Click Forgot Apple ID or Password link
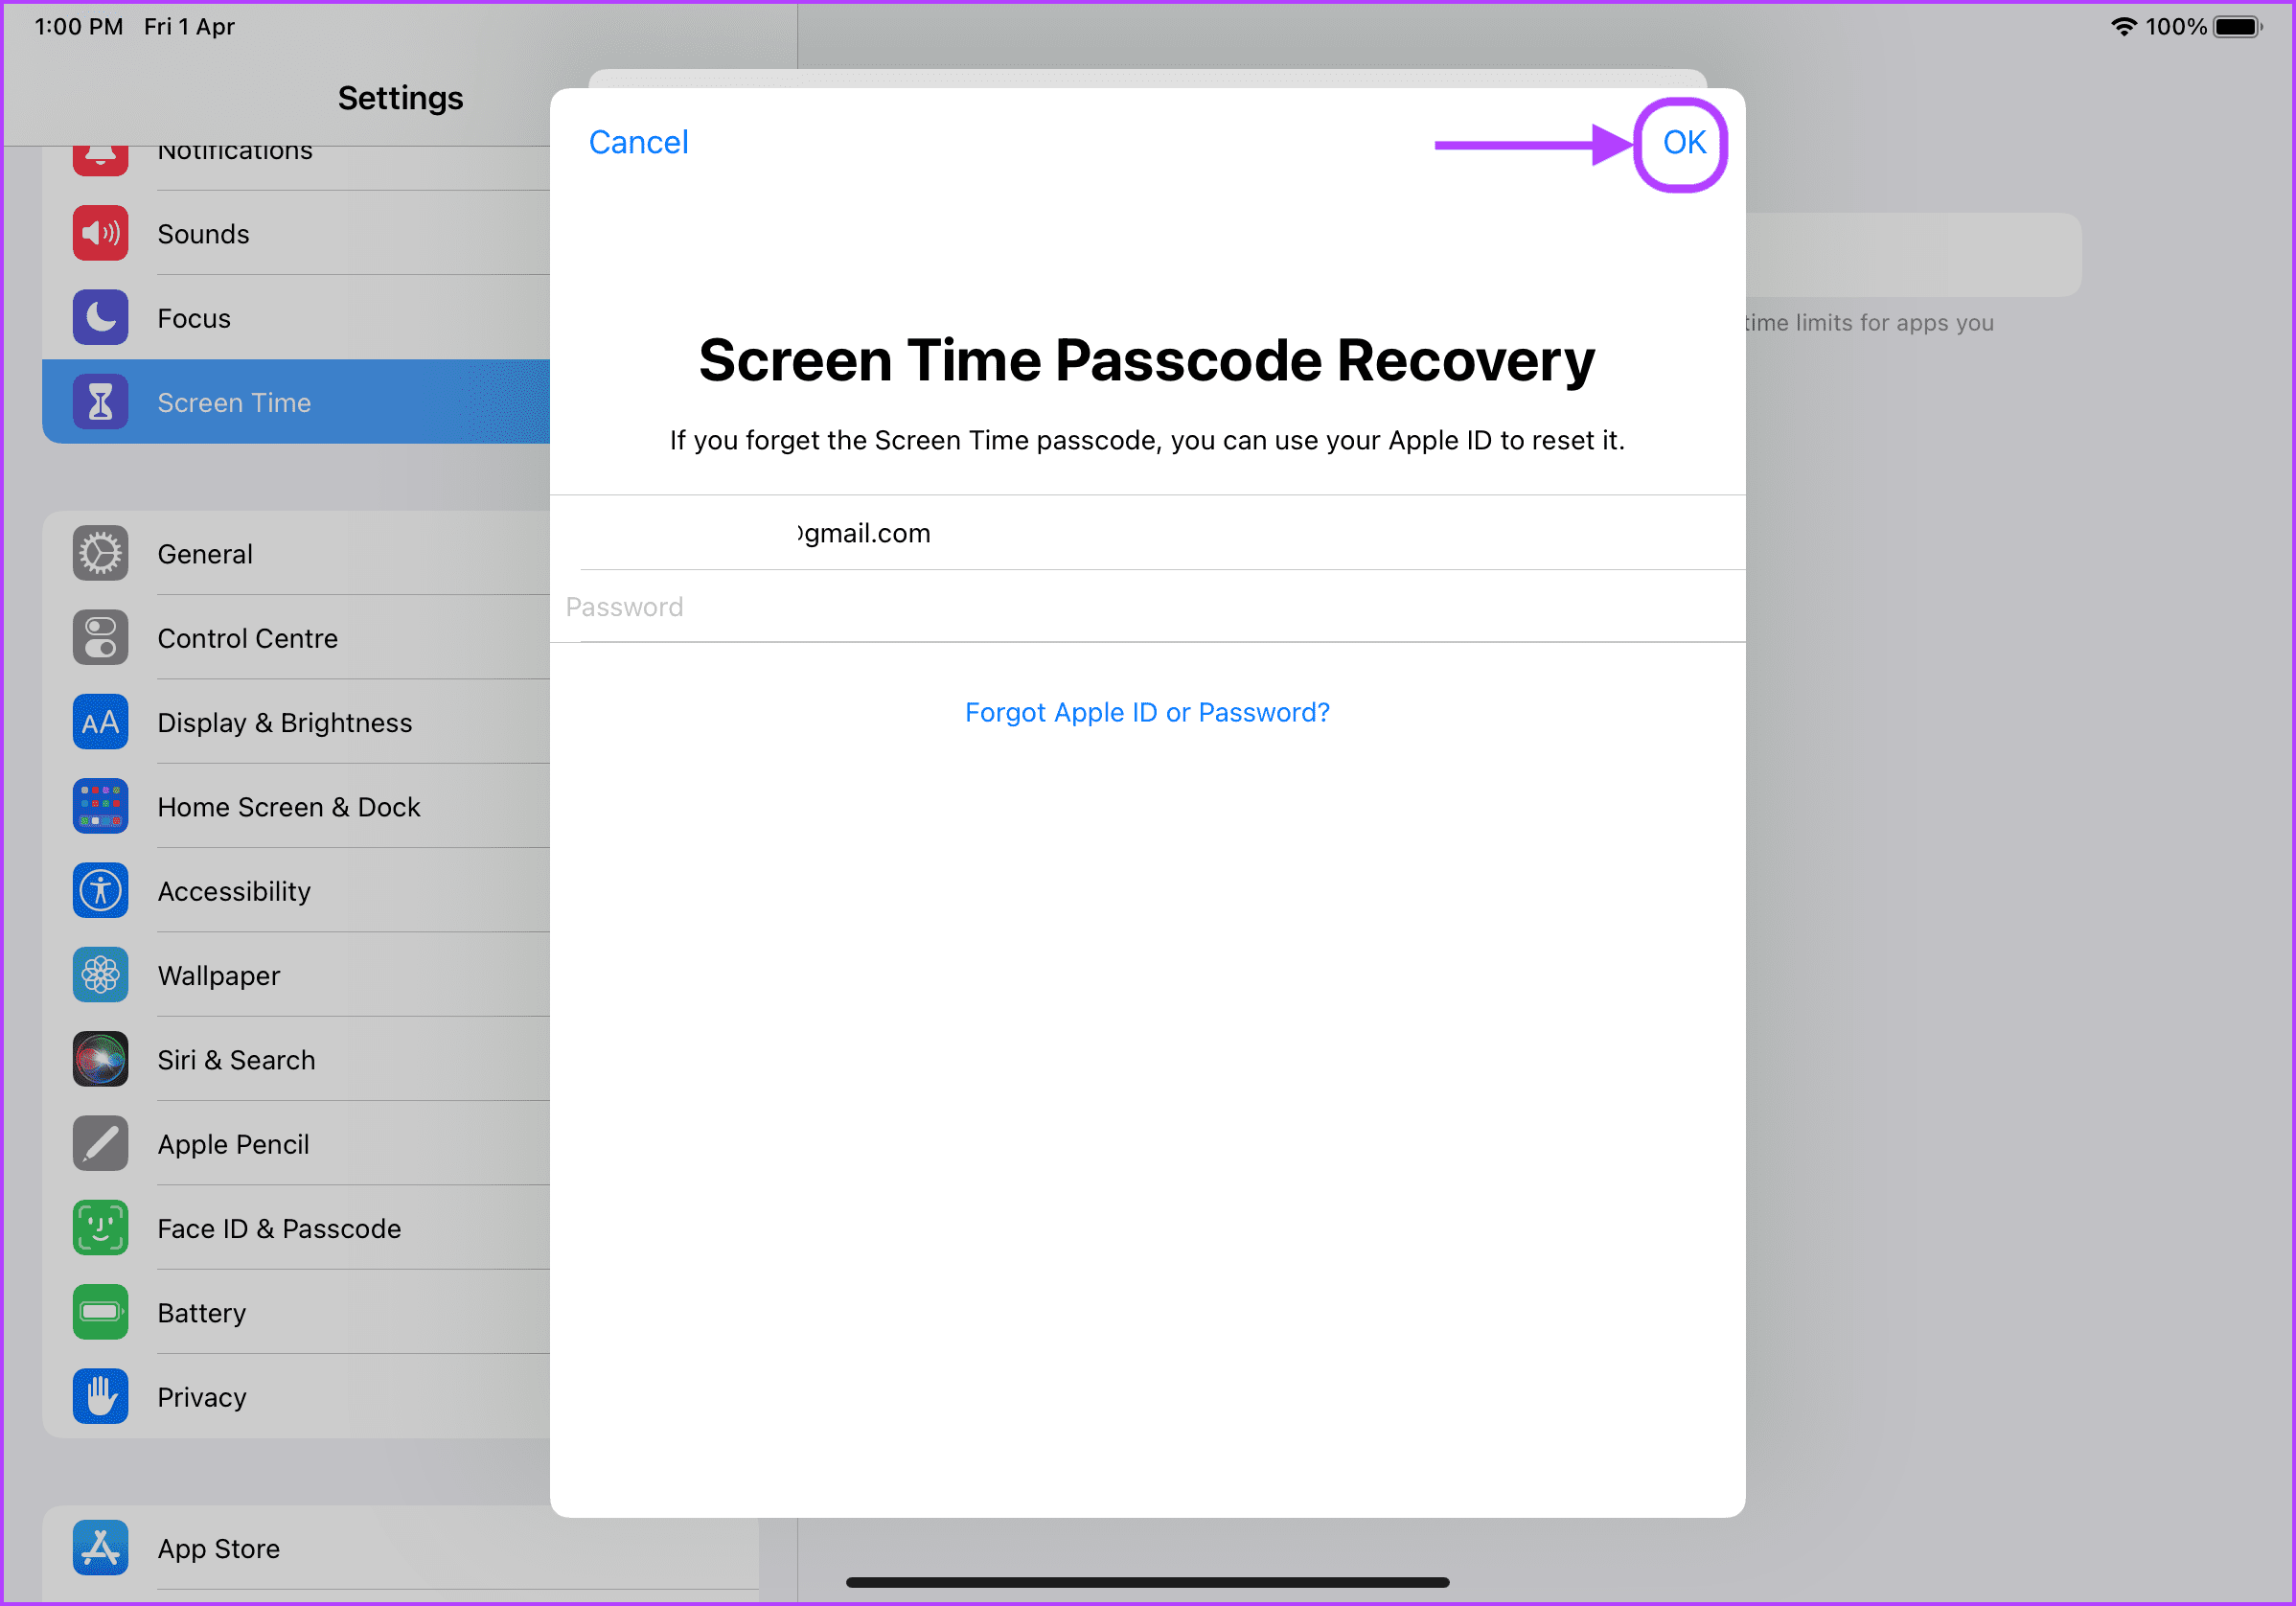Image resolution: width=2296 pixels, height=1606 pixels. pos(1146,711)
